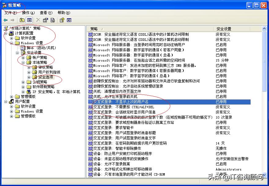Open Properties using the properties toolbar icon
The width and height of the screenshot is (269, 186).
point(45,20)
